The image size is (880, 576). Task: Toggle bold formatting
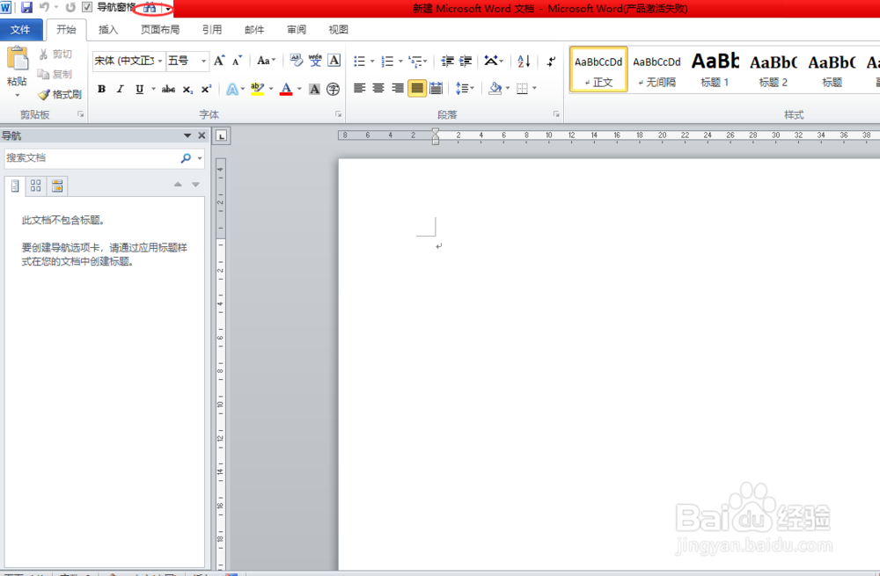click(x=101, y=89)
